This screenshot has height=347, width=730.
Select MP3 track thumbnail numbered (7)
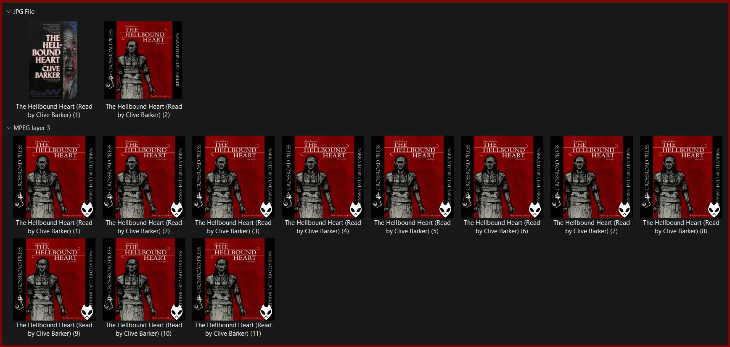click(592, 177)
